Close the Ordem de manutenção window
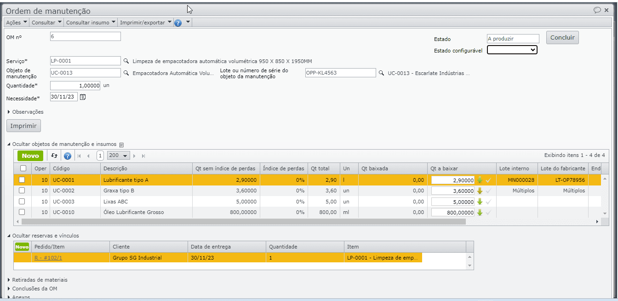 pos(607,10)
